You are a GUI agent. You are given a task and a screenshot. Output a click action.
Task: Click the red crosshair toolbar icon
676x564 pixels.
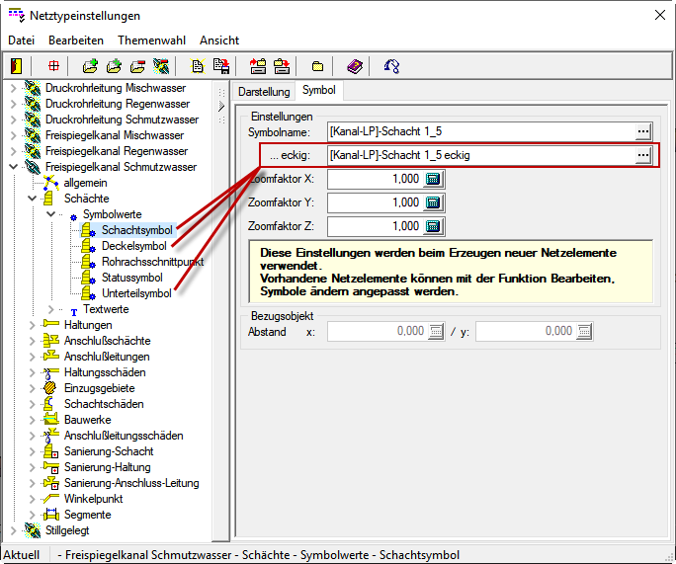[53, 66]
